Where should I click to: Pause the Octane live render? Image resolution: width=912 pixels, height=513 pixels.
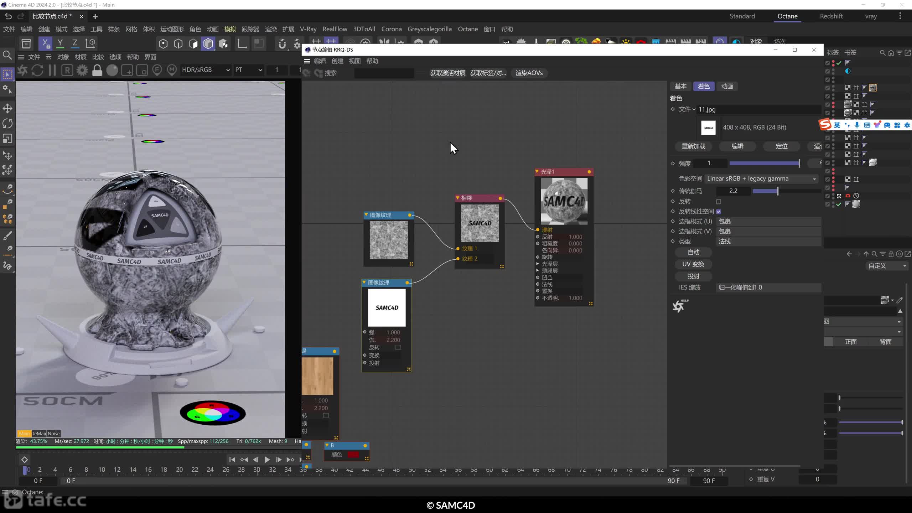tap(52, 70)
